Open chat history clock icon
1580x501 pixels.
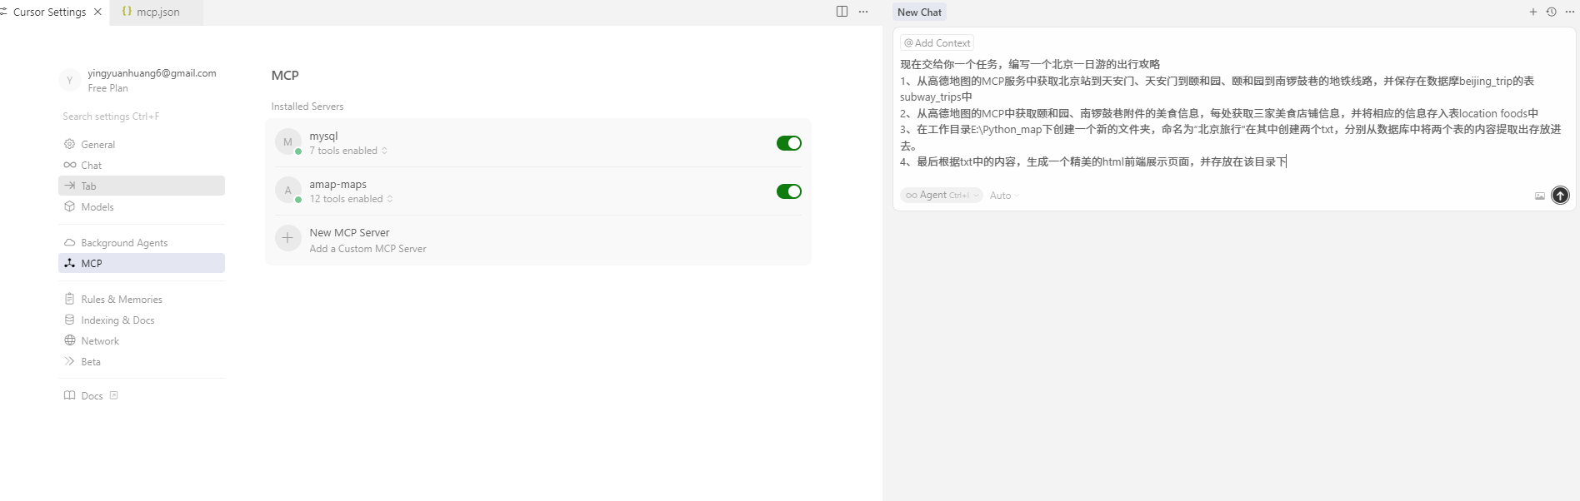(x=1552, y=12)
